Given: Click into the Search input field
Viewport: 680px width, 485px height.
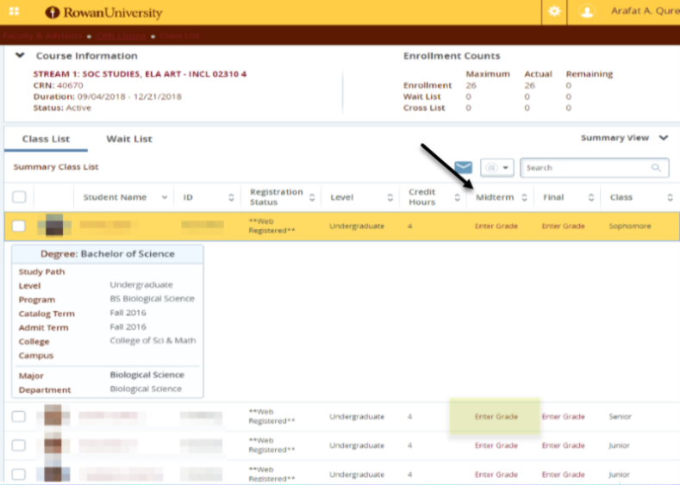Looking at the screenshot, I should (584, 168).
